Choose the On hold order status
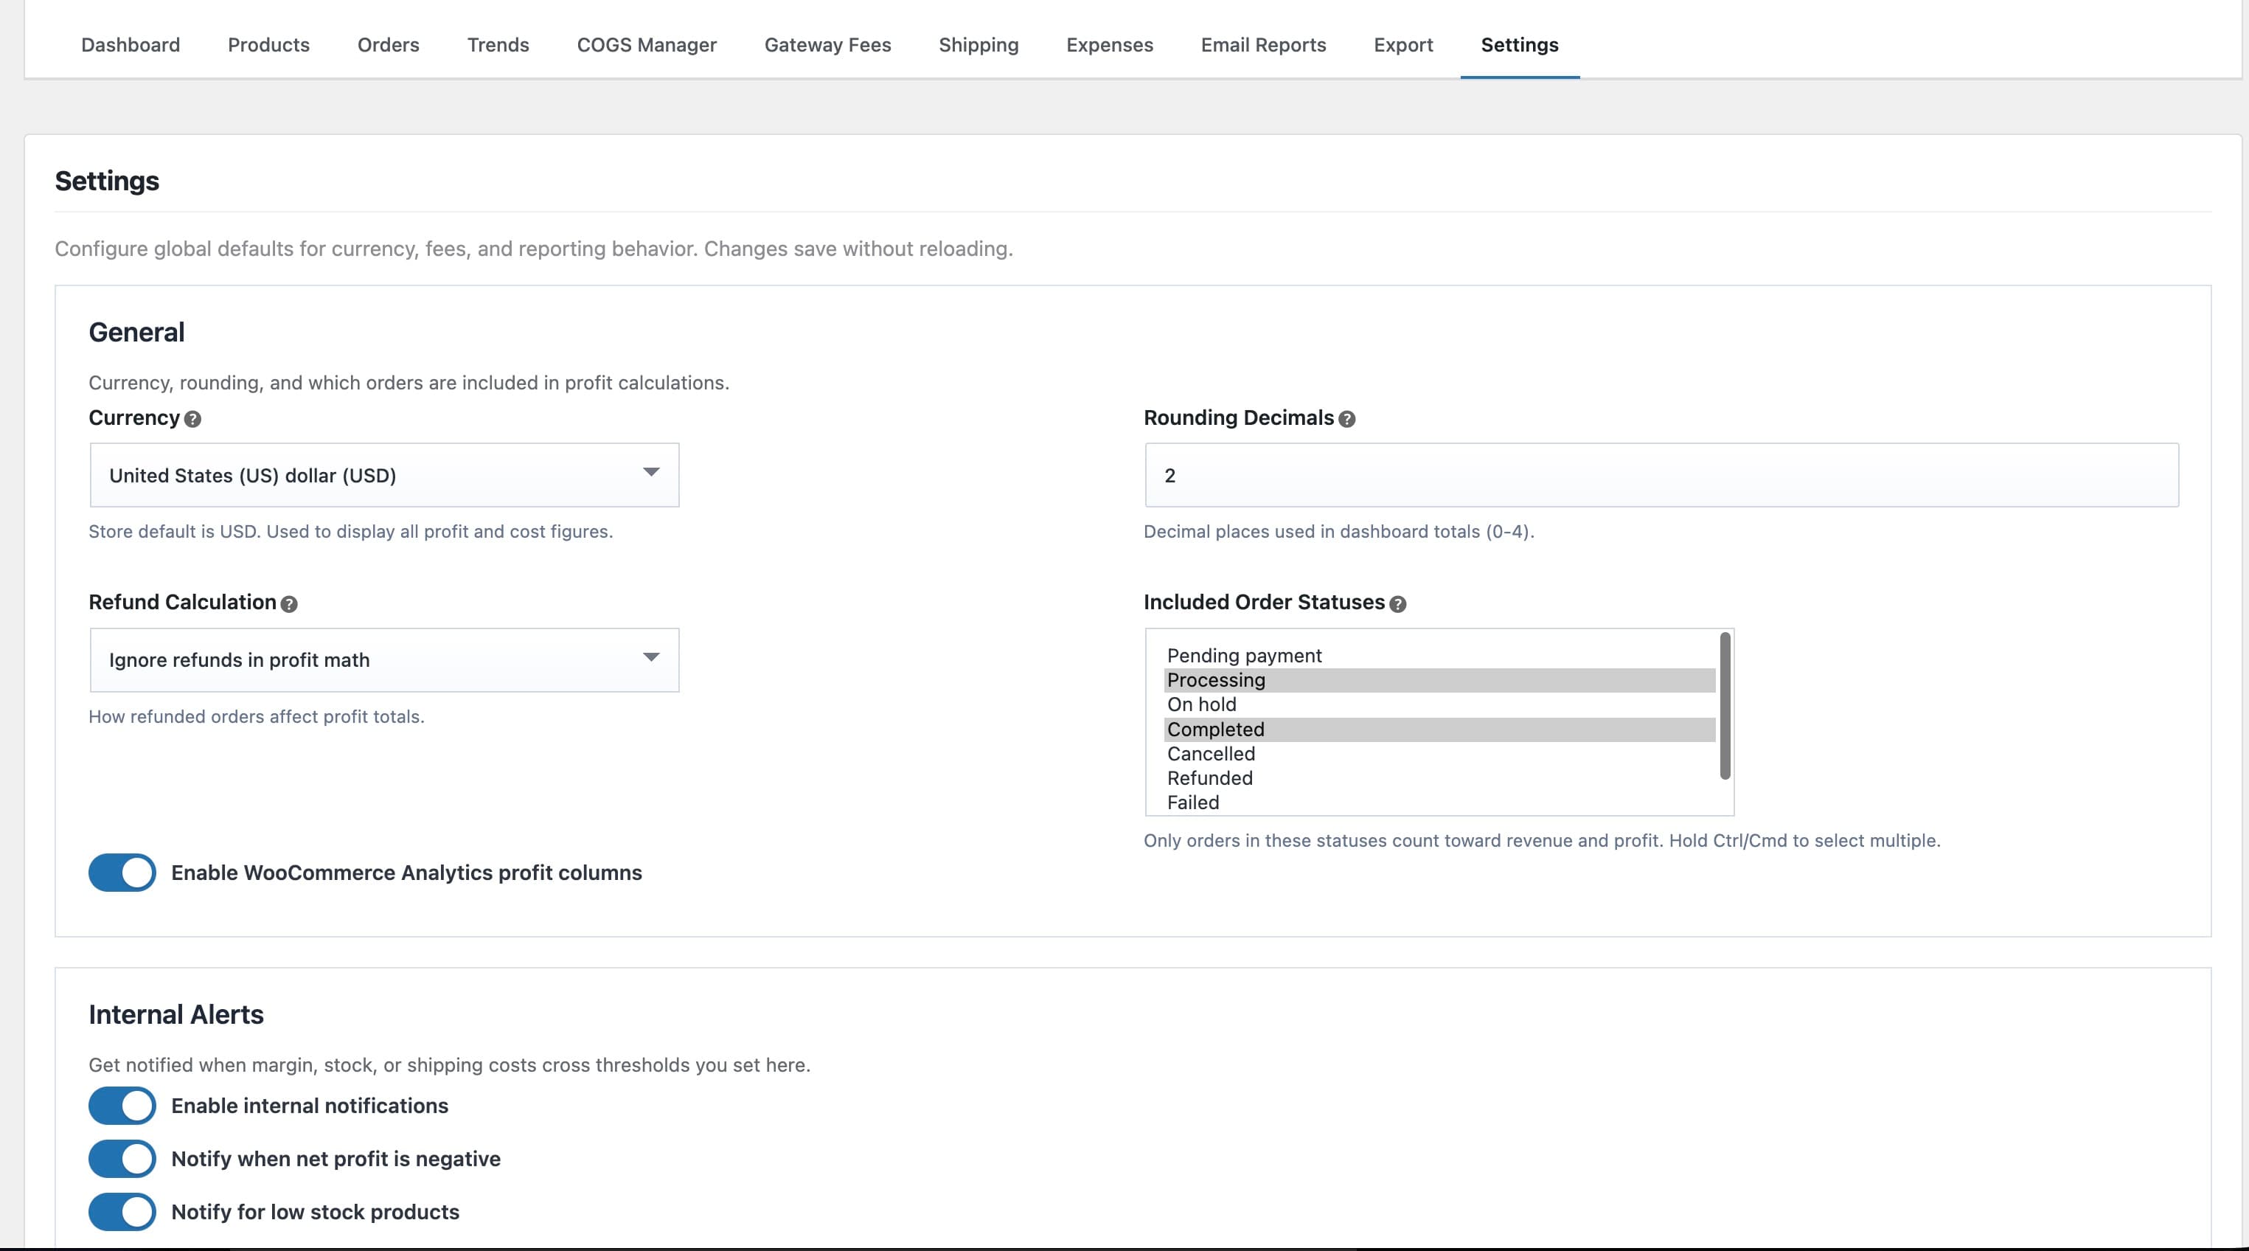 pyautogui.click(x=1439, y=705)
